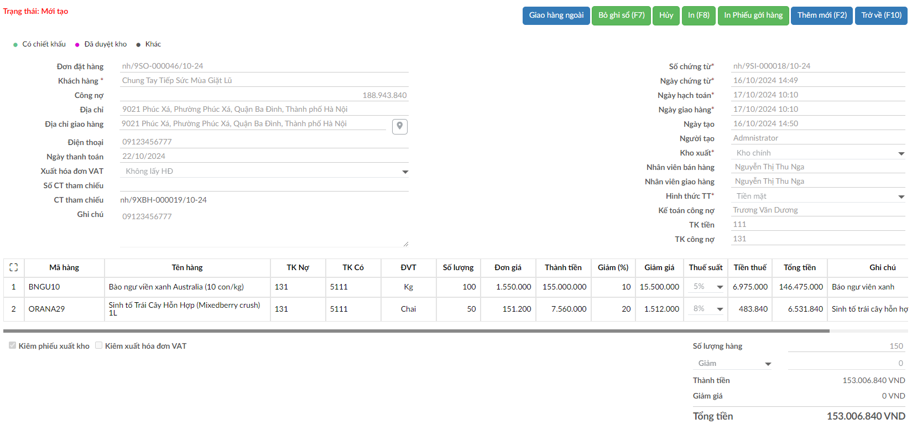Click the discount amount field showing 0
This screenshot has height=429, width=912.
click(x=847, y=363)
